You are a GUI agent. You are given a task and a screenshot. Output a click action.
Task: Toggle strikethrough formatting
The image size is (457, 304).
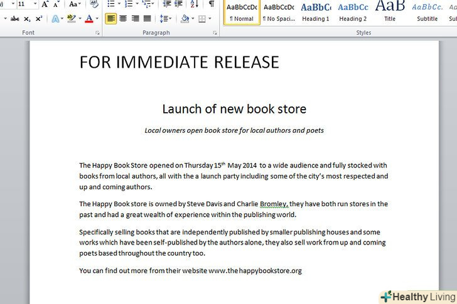(14, 19)
